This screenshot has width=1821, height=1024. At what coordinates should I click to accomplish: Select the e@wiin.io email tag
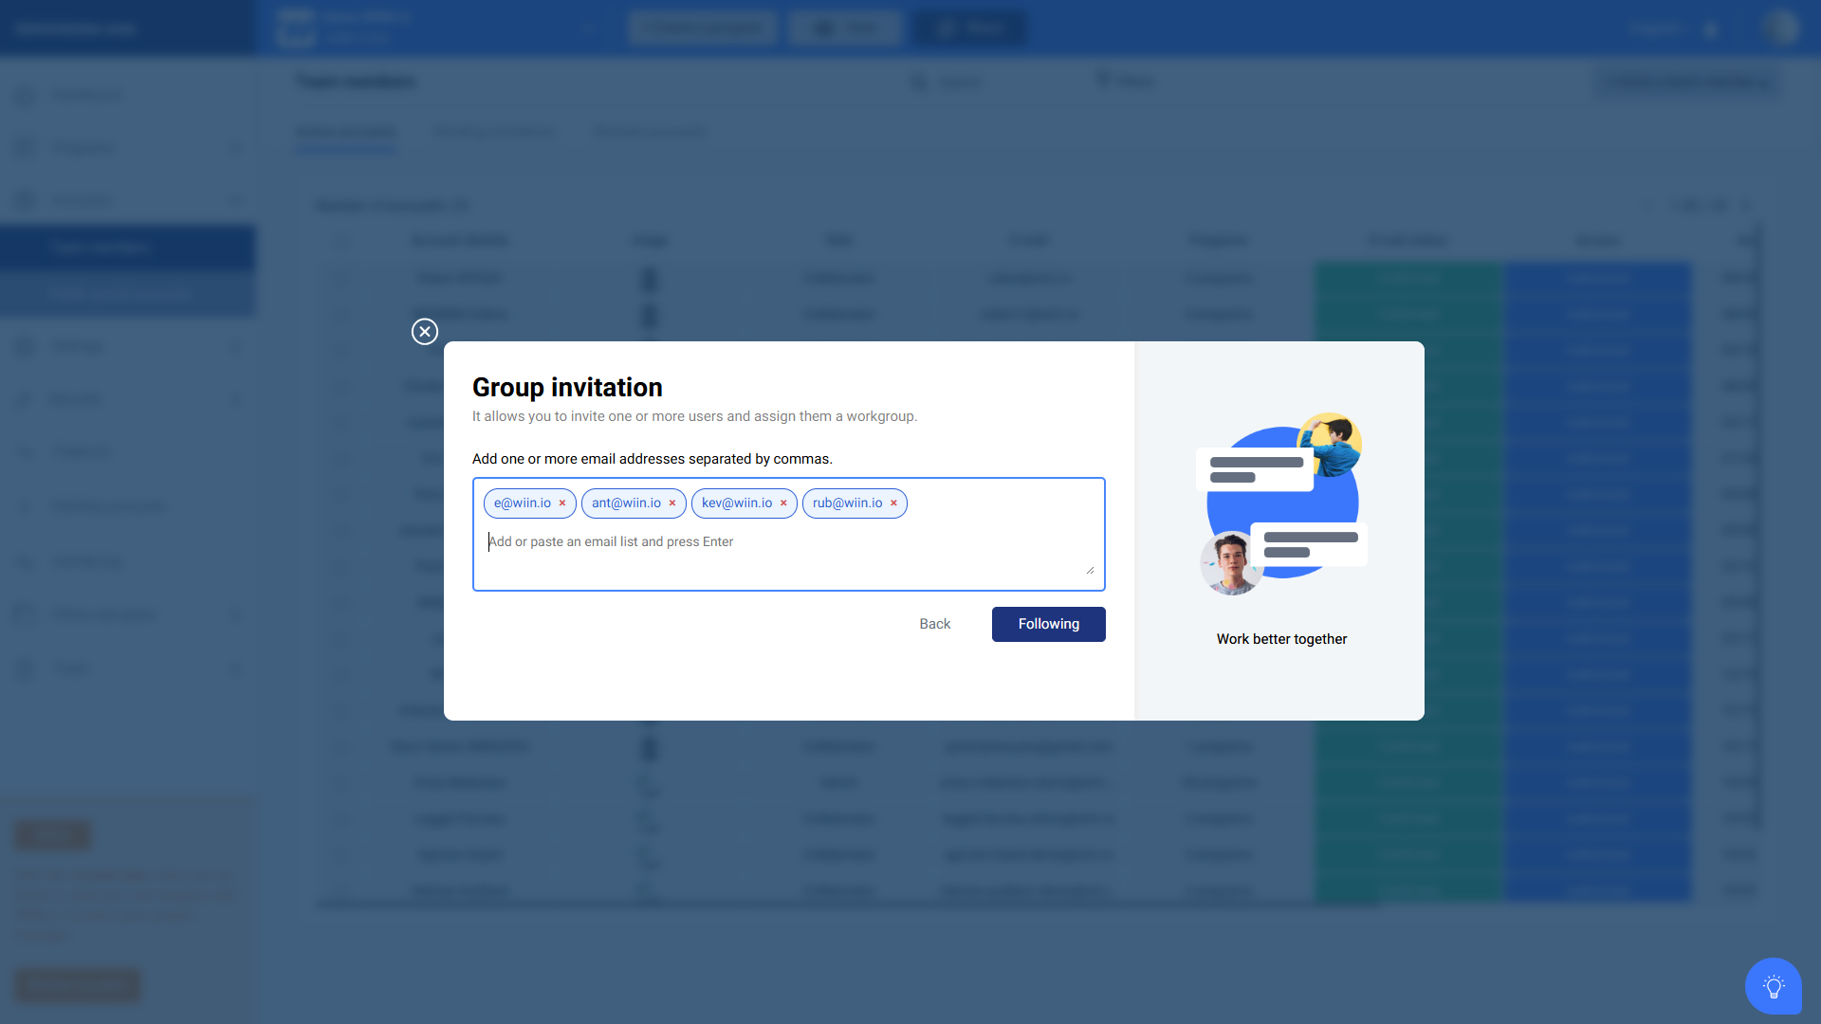[x=522, y=503]
